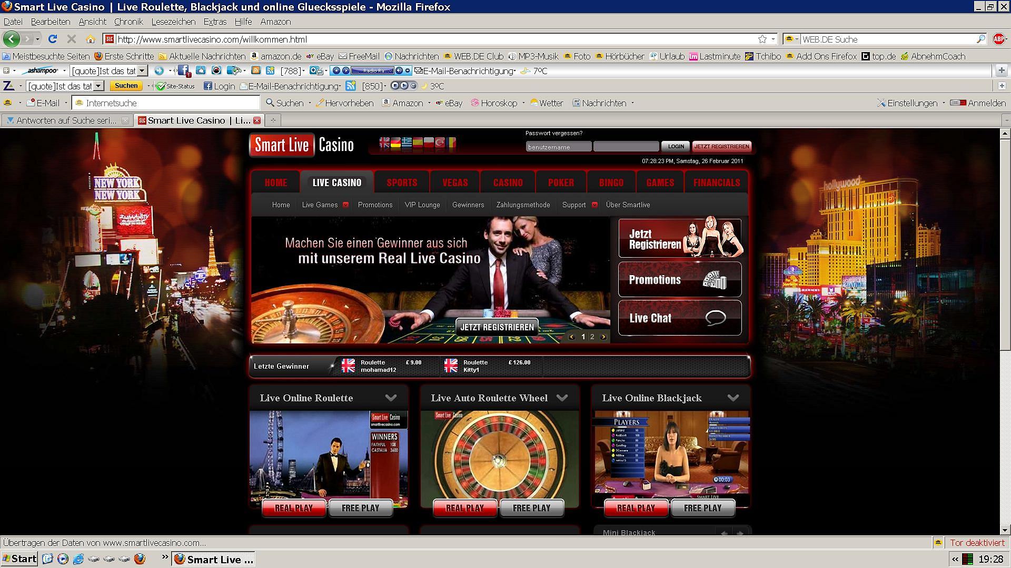
Task: Click the Facebook icon in Ashampoo toolbar
Action: coord(184,70)
